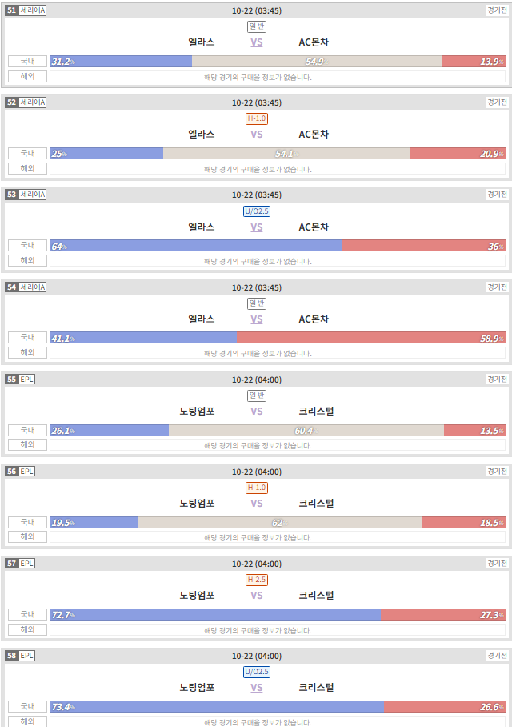Viewport: 512px width, 727px height.
Task: Click the U/O2.5 badge in match 53
Action: pyautogui.click(x=257, y=211)
